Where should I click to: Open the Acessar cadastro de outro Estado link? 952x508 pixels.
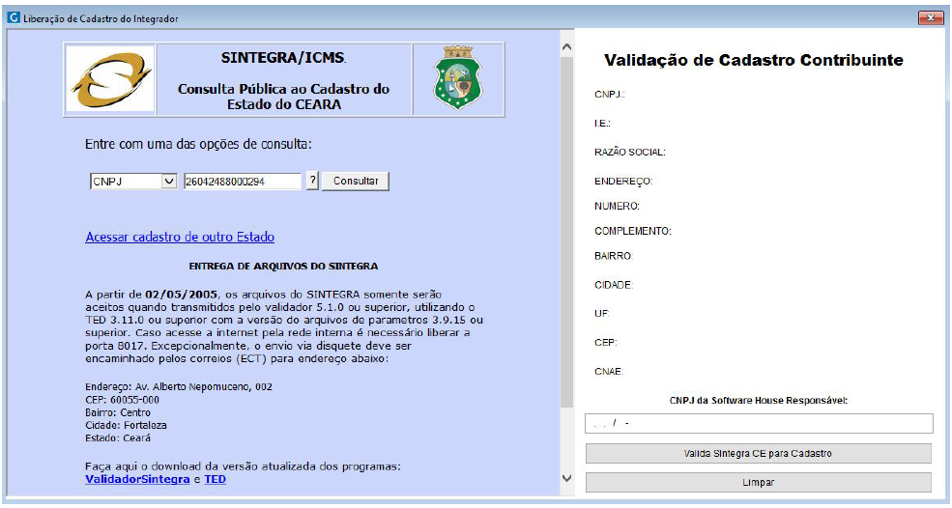180,237
